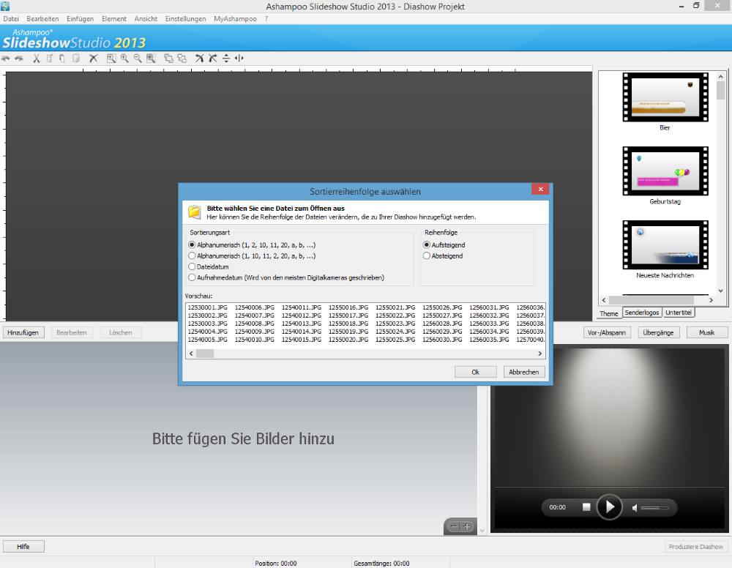Click the undo arrow in the toolbar
732x568 pixels.
tap(6, 59)
